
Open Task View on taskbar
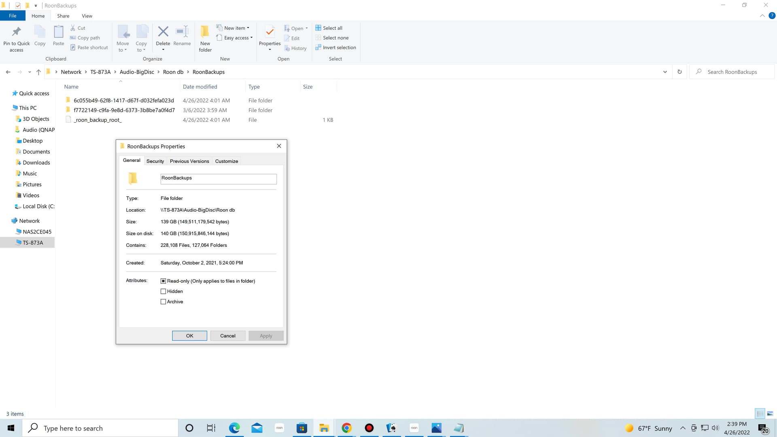[x=211, y=428]
